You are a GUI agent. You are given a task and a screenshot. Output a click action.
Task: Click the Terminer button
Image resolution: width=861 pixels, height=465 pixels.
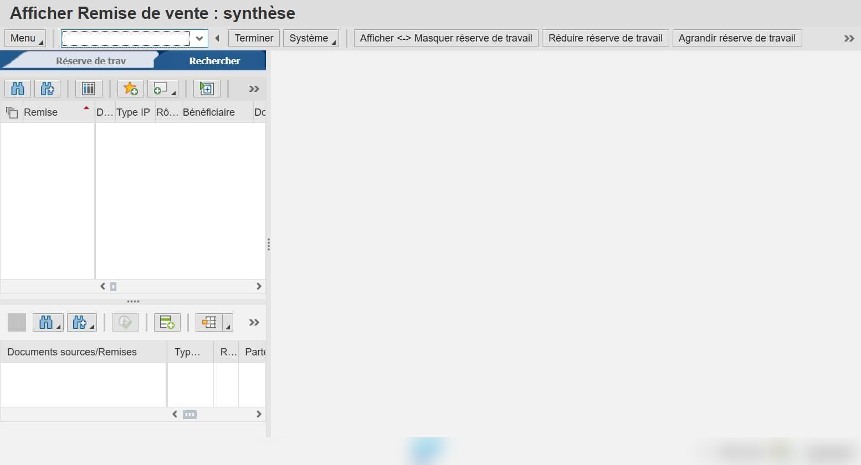(x=254, y=38)
